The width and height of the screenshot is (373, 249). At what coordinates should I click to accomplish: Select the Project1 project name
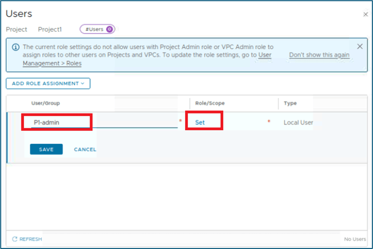(x=50, y=29)
